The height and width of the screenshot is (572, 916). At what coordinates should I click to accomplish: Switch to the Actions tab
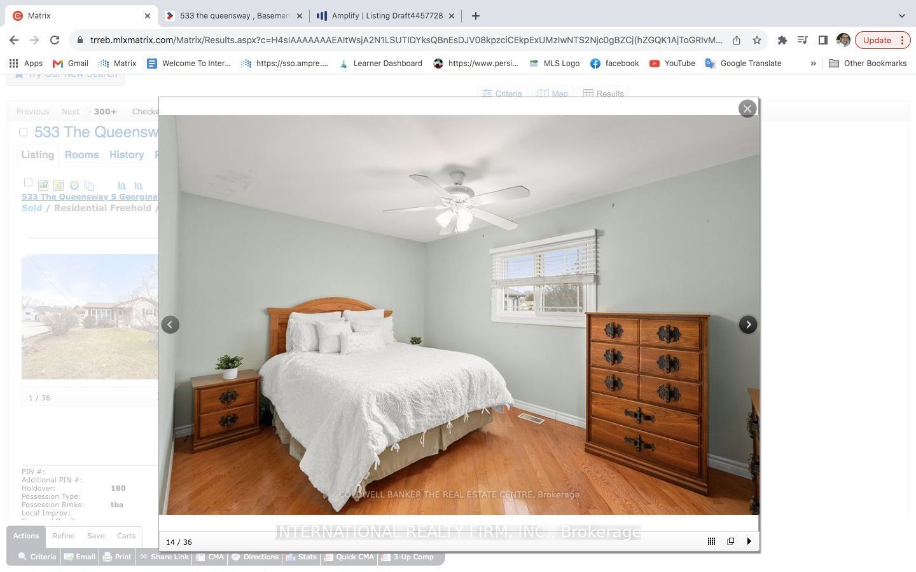[26, 536]
